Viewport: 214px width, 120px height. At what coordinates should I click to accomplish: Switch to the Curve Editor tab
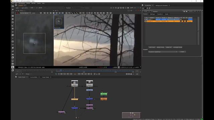(34, 77)
